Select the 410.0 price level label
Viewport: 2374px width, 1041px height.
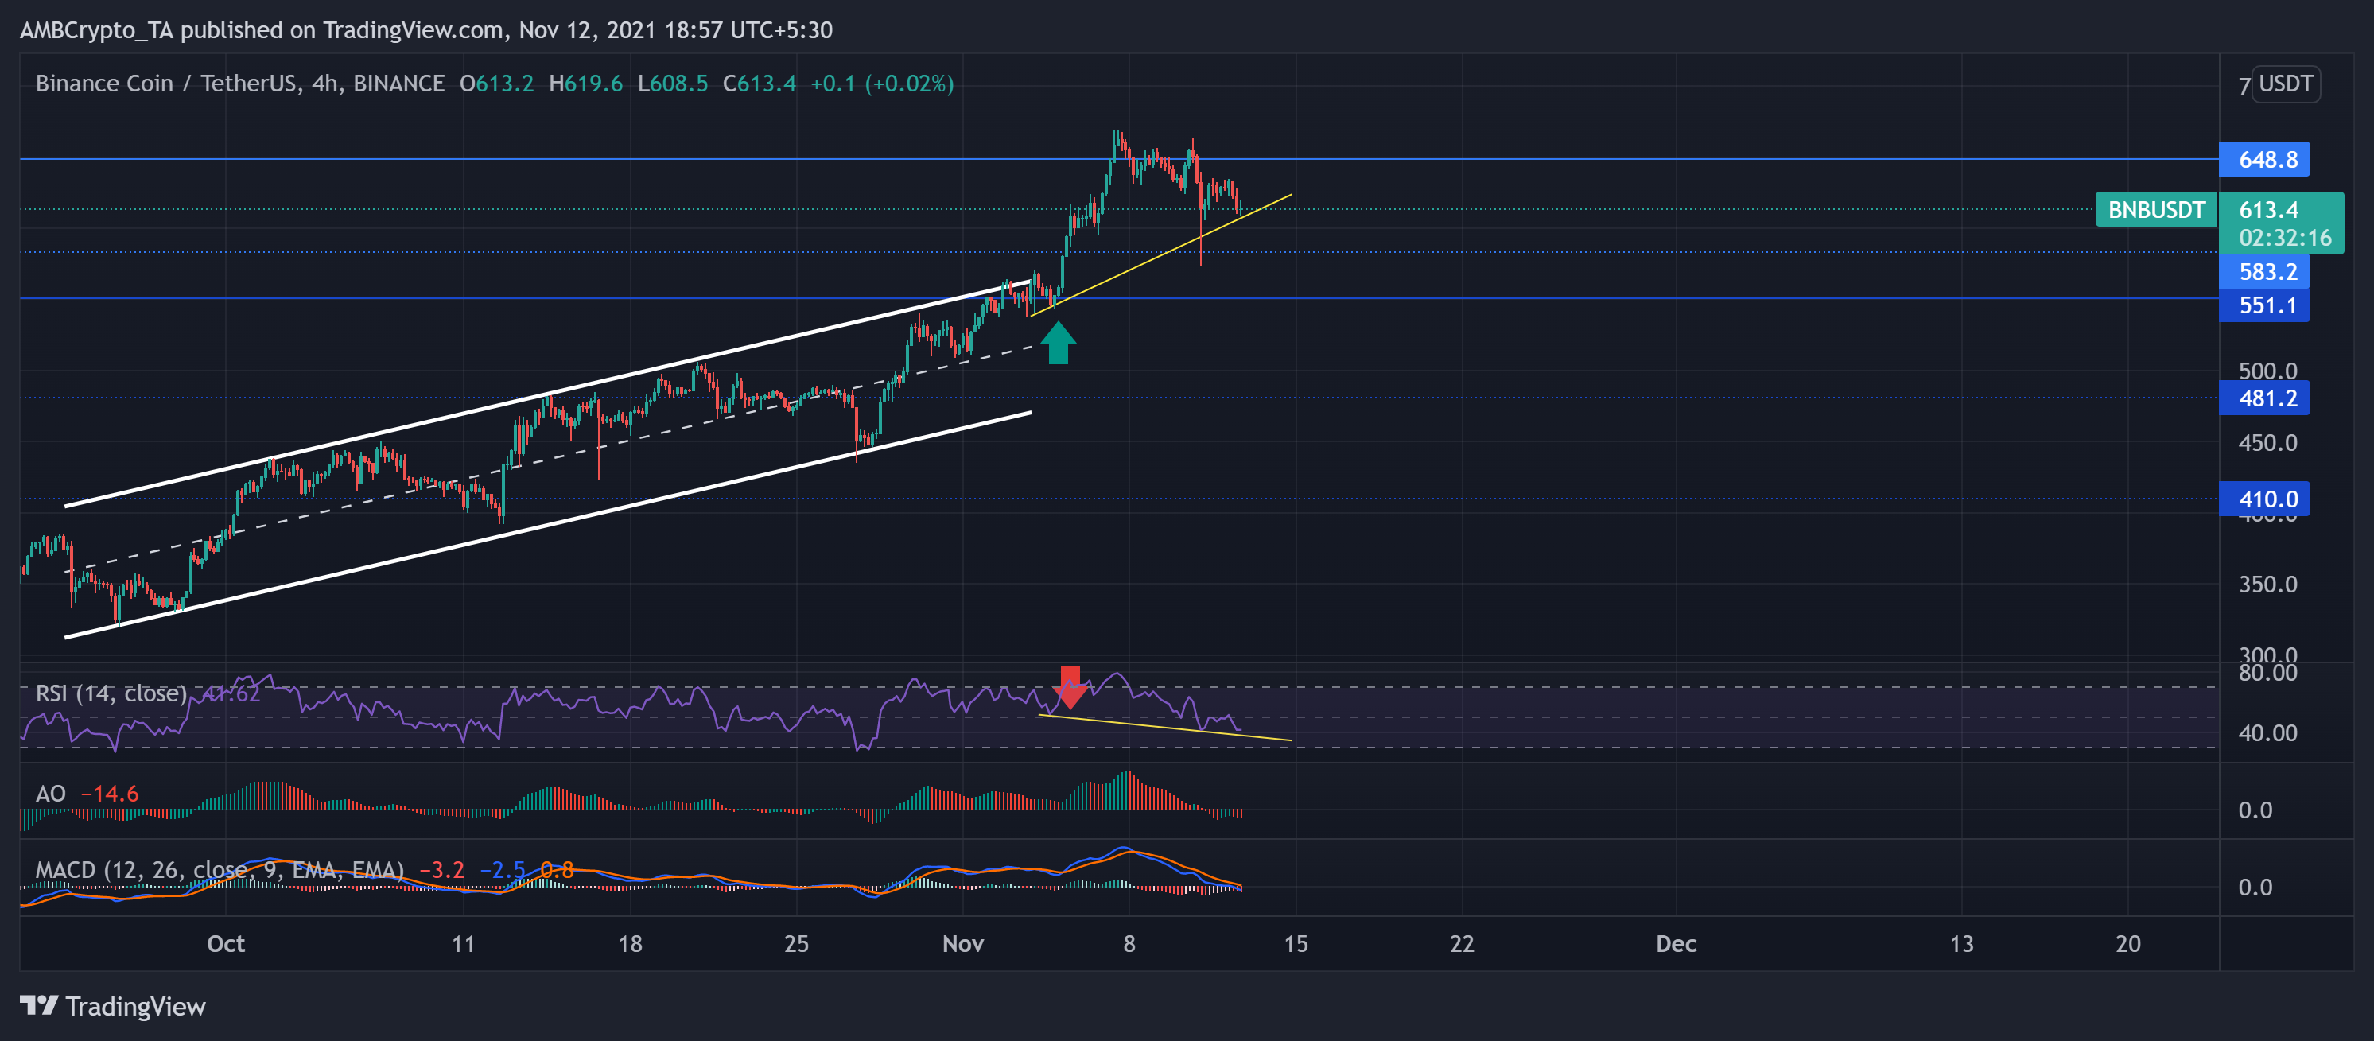tap(2264, 499)
